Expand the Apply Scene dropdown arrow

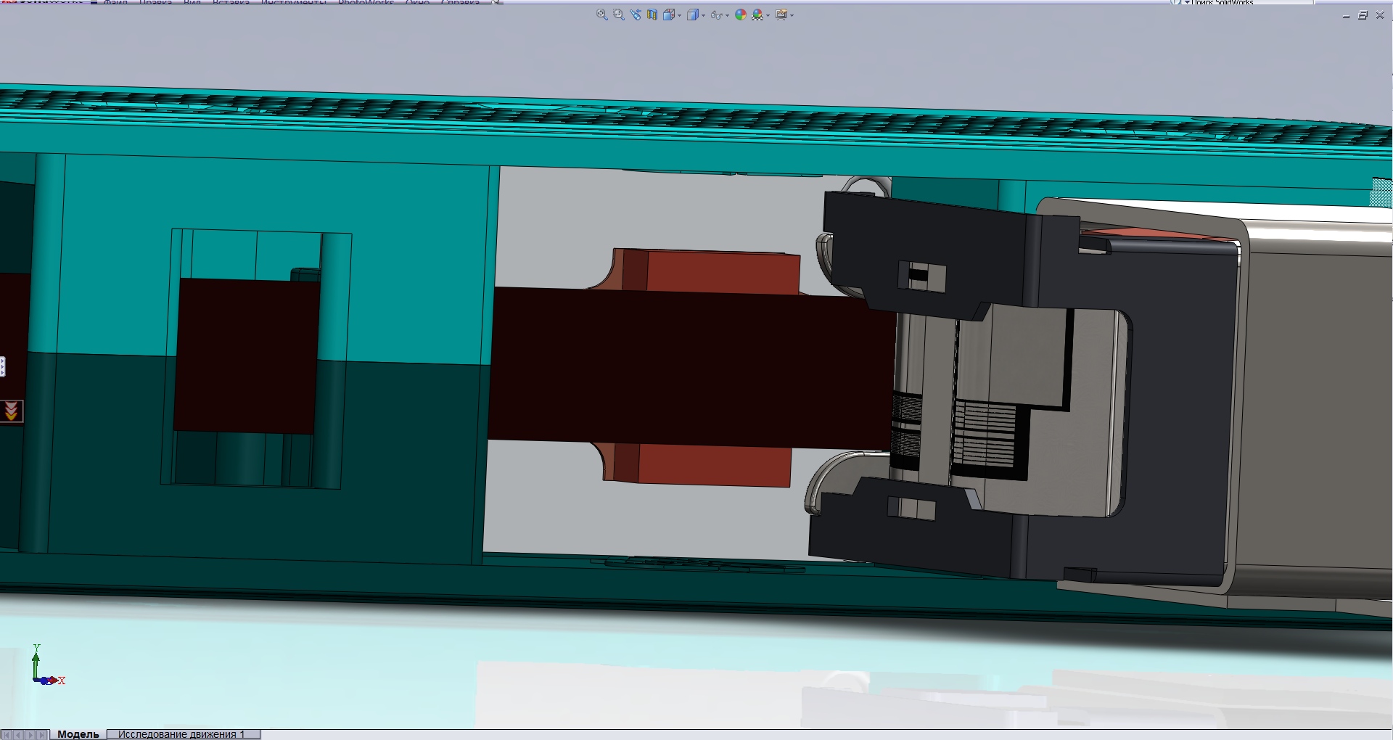pyautogui.click(x=768, y=15)
